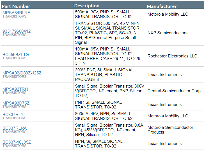
Task: Click the NXP Semiconductors manufacturer cell
Action: [x=168, y=33]
